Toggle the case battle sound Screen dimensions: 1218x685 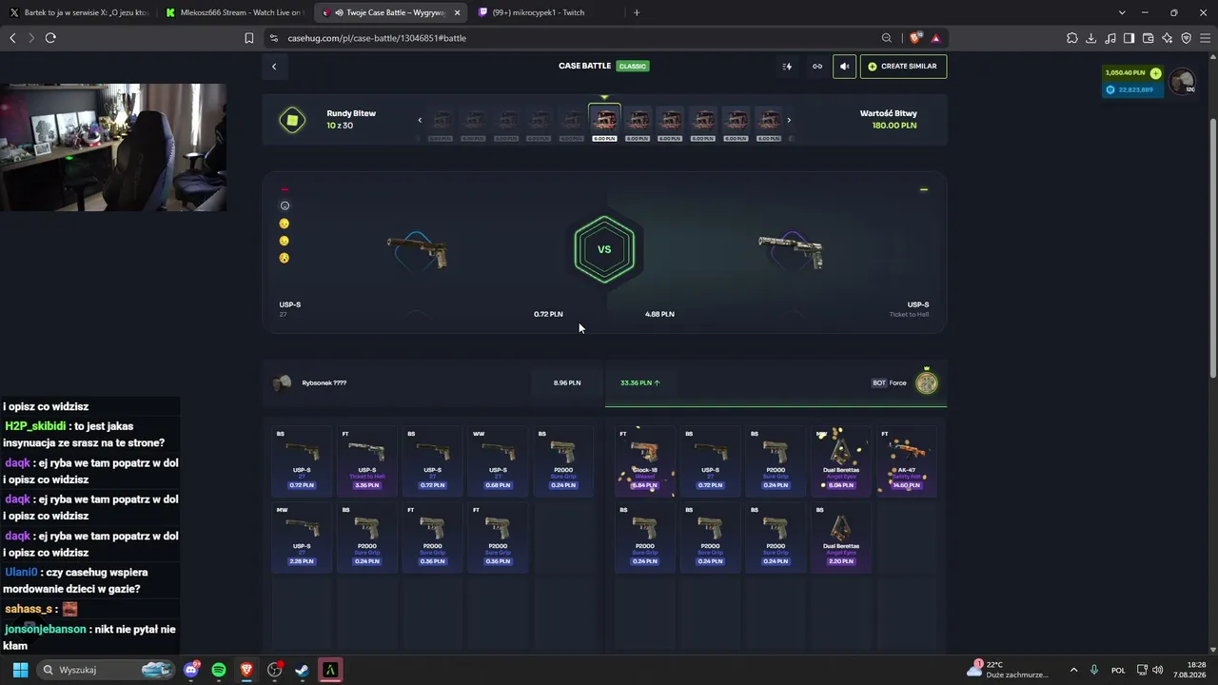844,67
